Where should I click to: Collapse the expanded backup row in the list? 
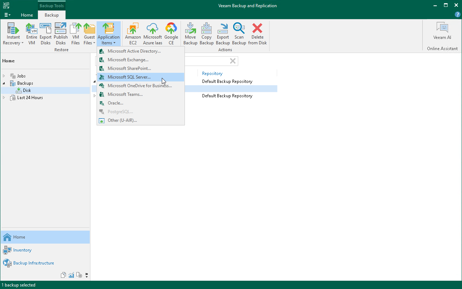click(x=94, y=81)
